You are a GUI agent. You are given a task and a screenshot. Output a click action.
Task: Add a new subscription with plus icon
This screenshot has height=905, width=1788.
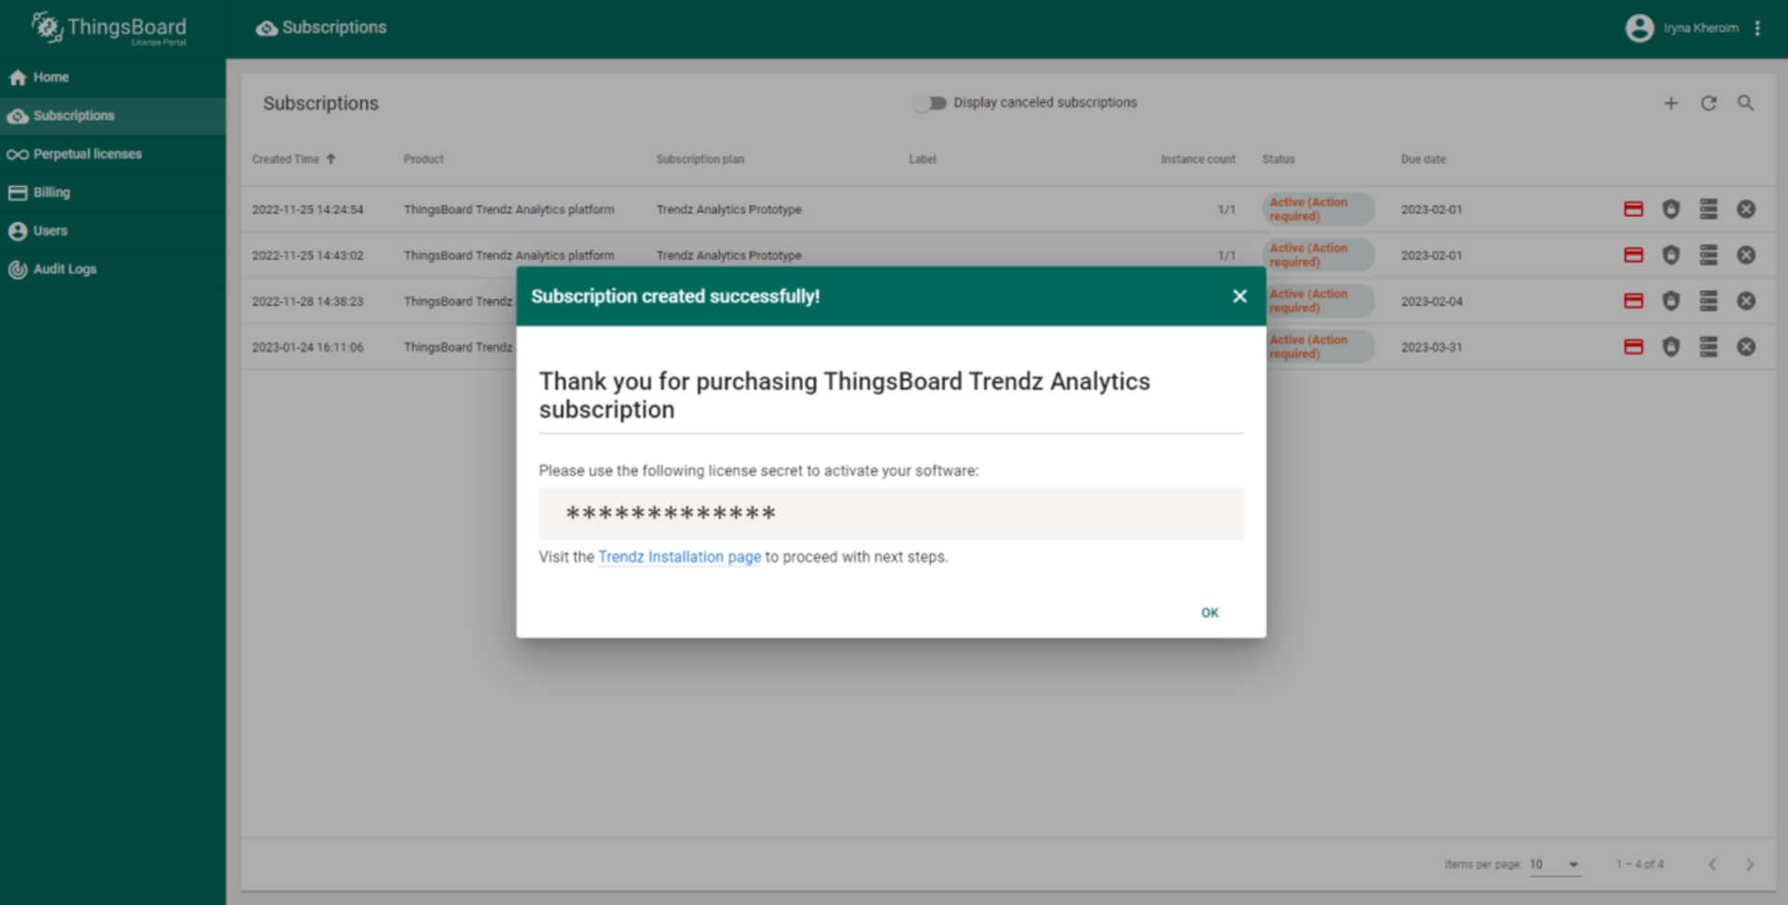[x=1670, y=104]
